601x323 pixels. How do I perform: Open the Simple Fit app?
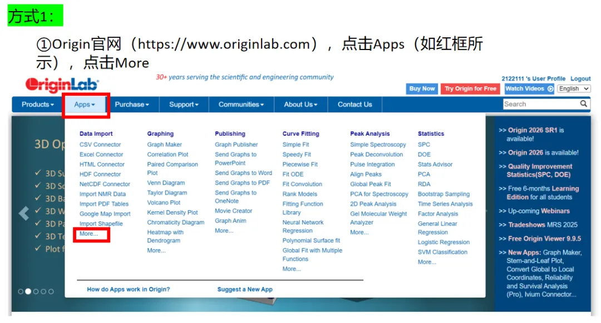click(295, 145)
